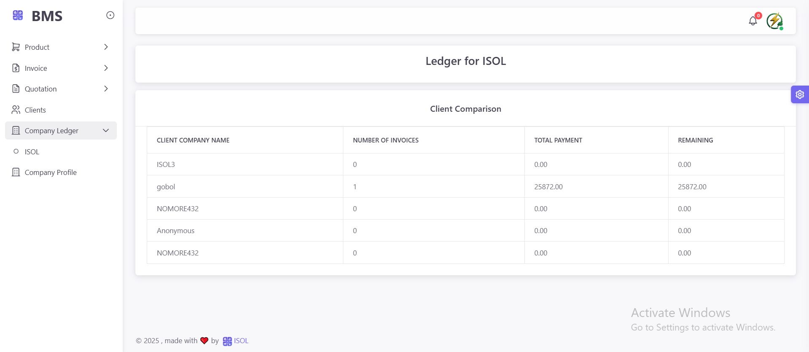Expand the Product menu chevron
Viewport: 809px width, 352px height.
pyautogui.click(x=106, y=47)
